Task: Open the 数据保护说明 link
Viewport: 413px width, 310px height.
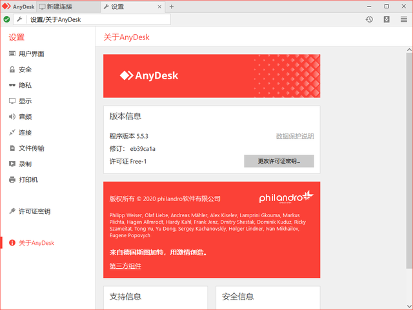Action: click(x=295, y=137)
